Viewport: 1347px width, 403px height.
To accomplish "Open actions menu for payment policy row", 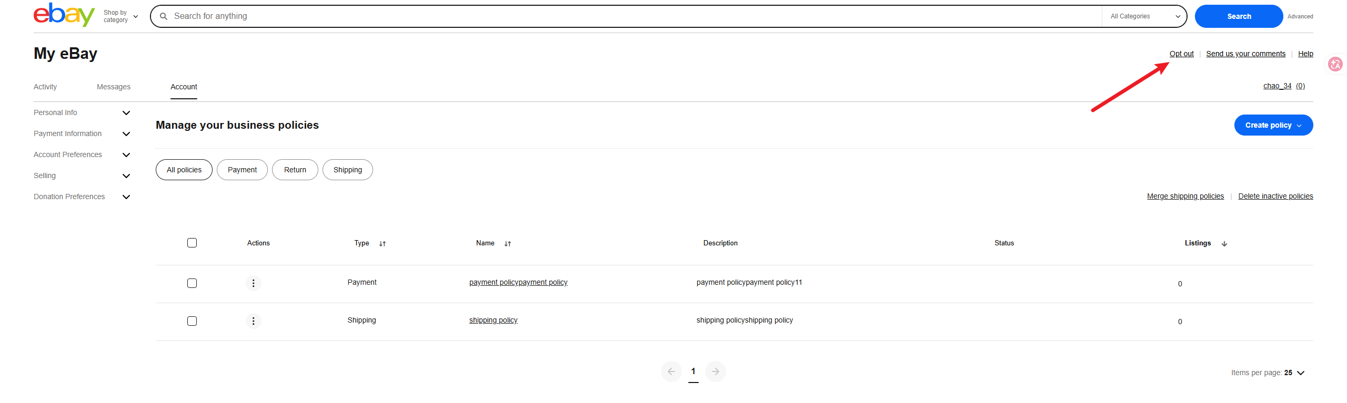I will (x=253, y=283).
